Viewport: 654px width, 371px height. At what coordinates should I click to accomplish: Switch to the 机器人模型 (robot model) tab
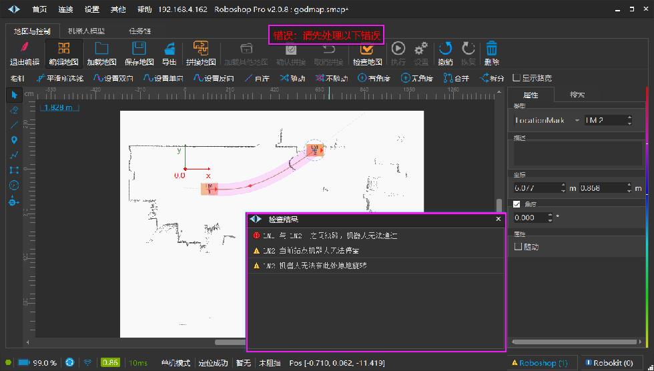(x=86, y=31)
